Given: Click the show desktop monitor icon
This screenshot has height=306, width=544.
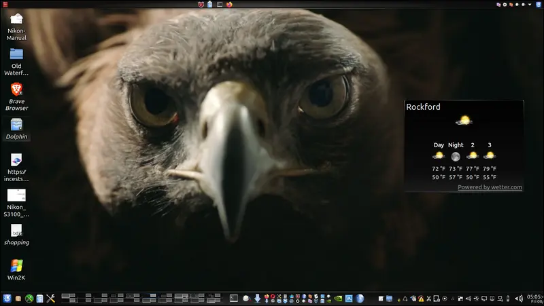Looking at the screenshot, I should click(389, 299).
